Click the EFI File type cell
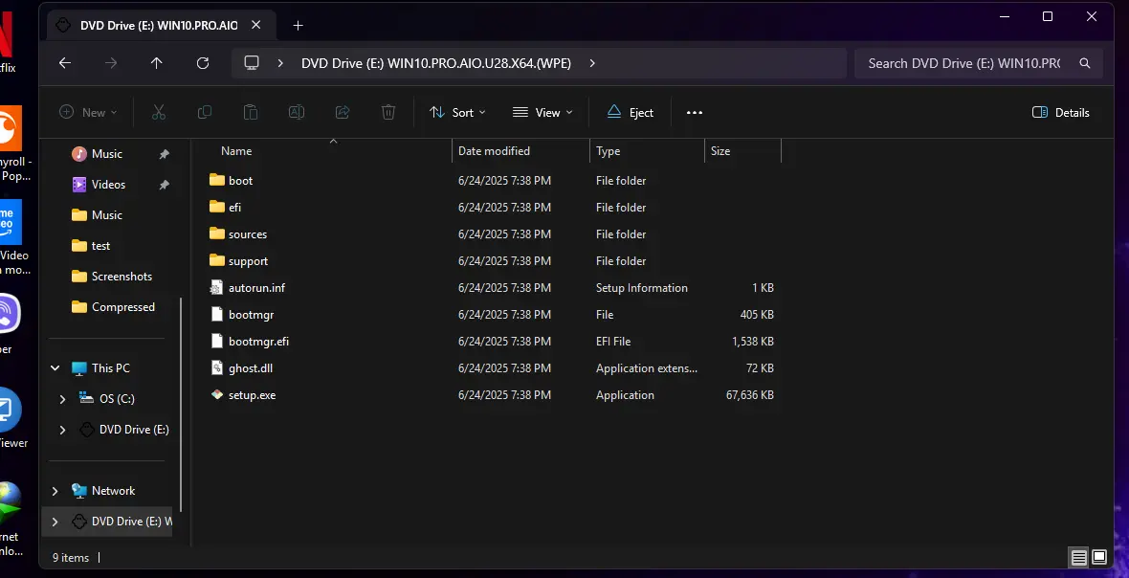The width and height of the screenshot is (1129, 578). click(612, 342)
